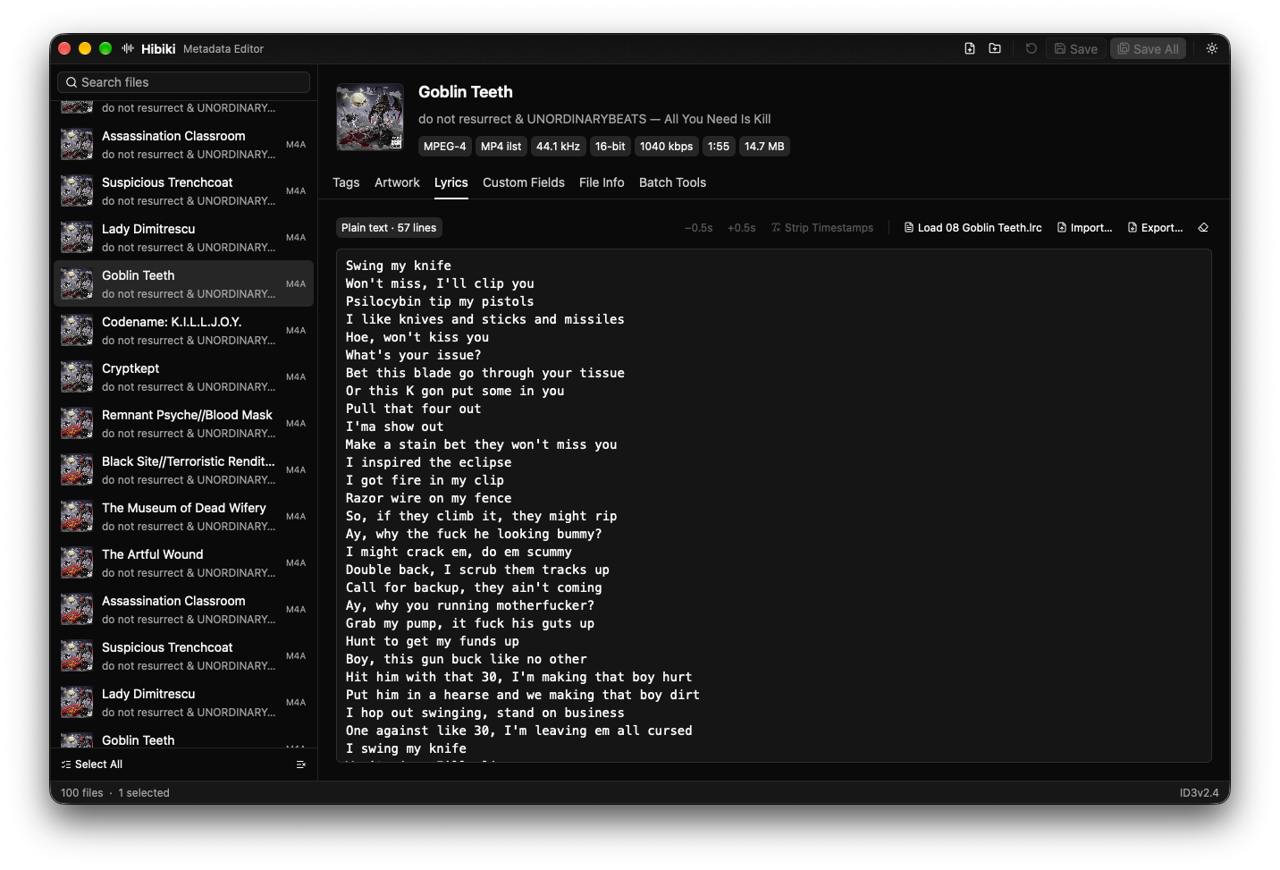Toggle the light/dark theme sun icon
The width and height of the screenshot is (1280, 870).
[1212, 48]
